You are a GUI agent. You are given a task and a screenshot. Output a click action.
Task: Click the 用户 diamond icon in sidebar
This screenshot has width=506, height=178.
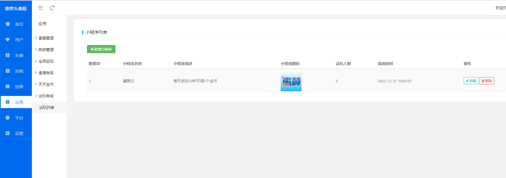tap(8, 40)
